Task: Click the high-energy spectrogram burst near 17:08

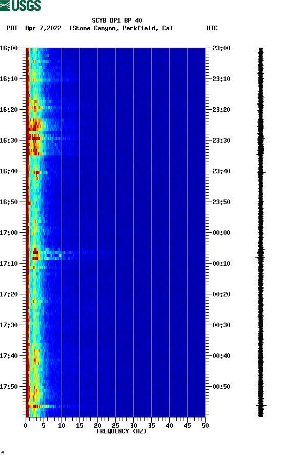Action: click(35, 254)
